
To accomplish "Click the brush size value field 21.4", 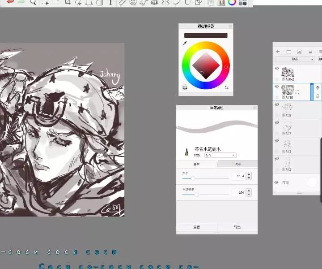I will click(x=239, y=176).
